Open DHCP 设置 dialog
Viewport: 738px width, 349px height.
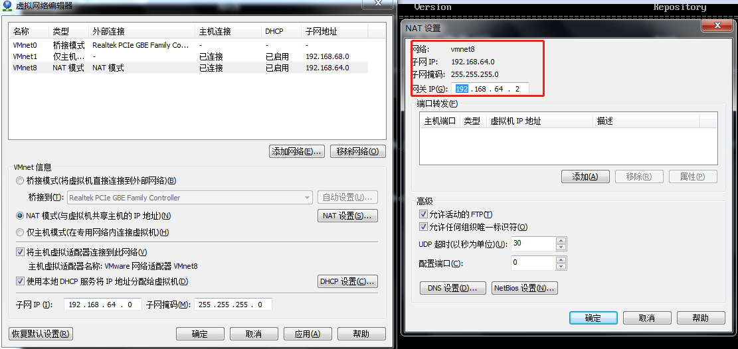coord(348,282)
